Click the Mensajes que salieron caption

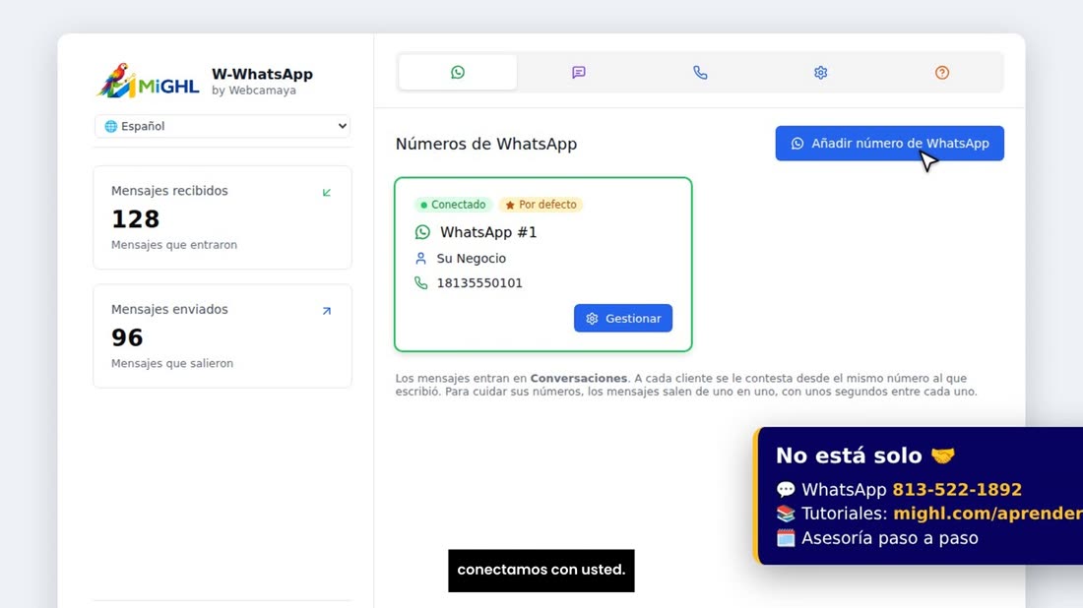click(172, 364)
